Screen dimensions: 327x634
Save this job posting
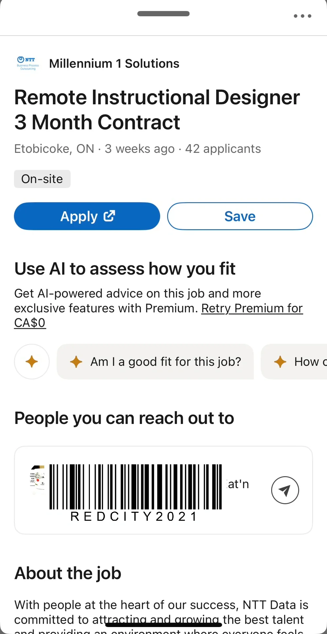click(240, 216)
